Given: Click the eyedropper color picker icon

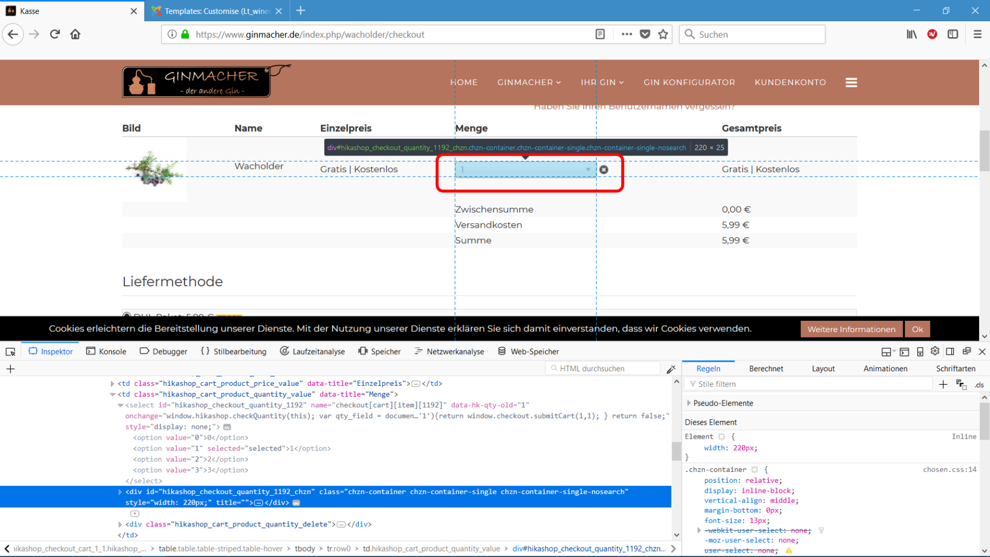Looking at the screenshot, I should 671,369.
